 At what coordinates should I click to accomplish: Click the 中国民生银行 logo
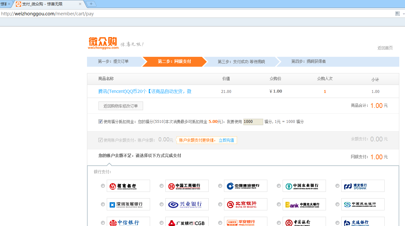pyautogui.click(x=363, y=204)
